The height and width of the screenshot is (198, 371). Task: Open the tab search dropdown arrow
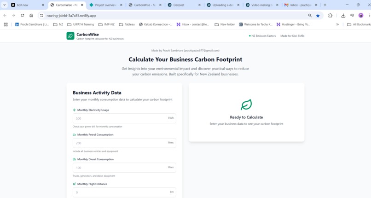click(x=4, y=5)
